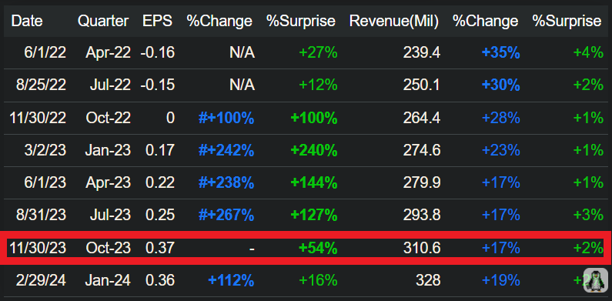The width and height of the screenshot is (612, 301).
Task: Click the Oct-22 quarter cell
Action: click(109, 118)
